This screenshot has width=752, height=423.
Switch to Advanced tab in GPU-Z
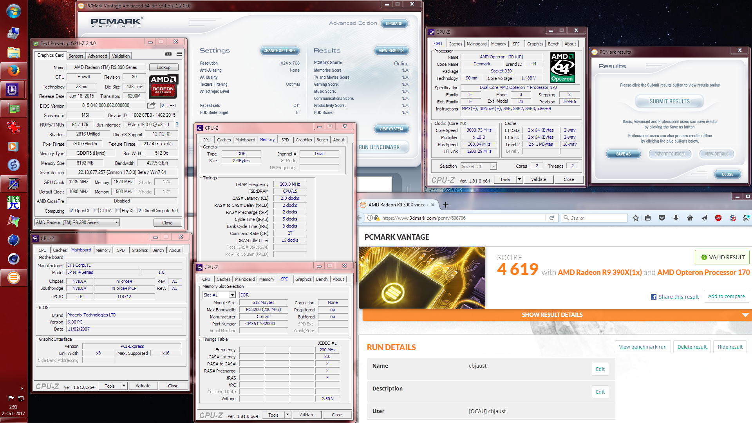[98, 56]
